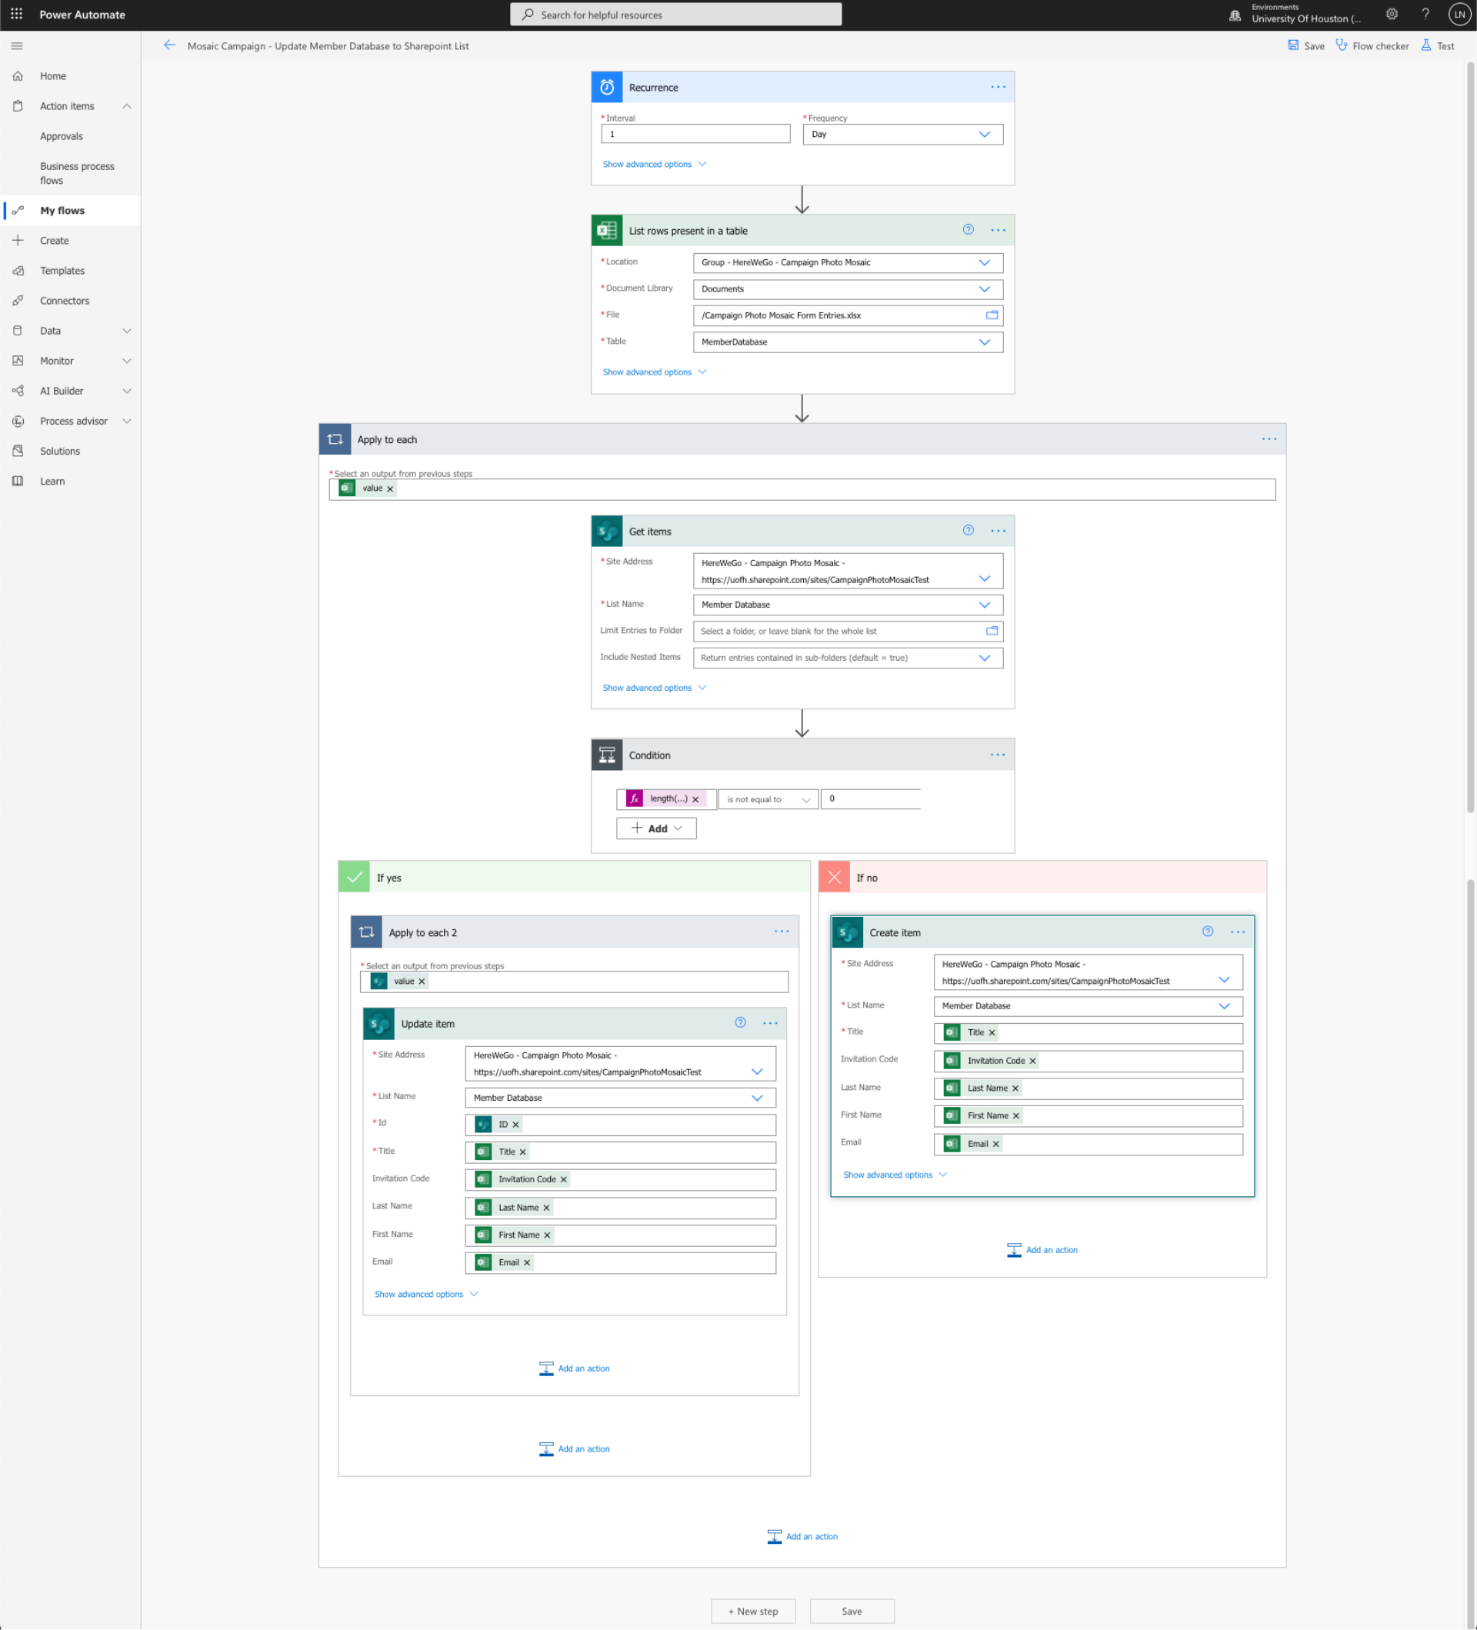Select Templates in the left sidebar

62,270
